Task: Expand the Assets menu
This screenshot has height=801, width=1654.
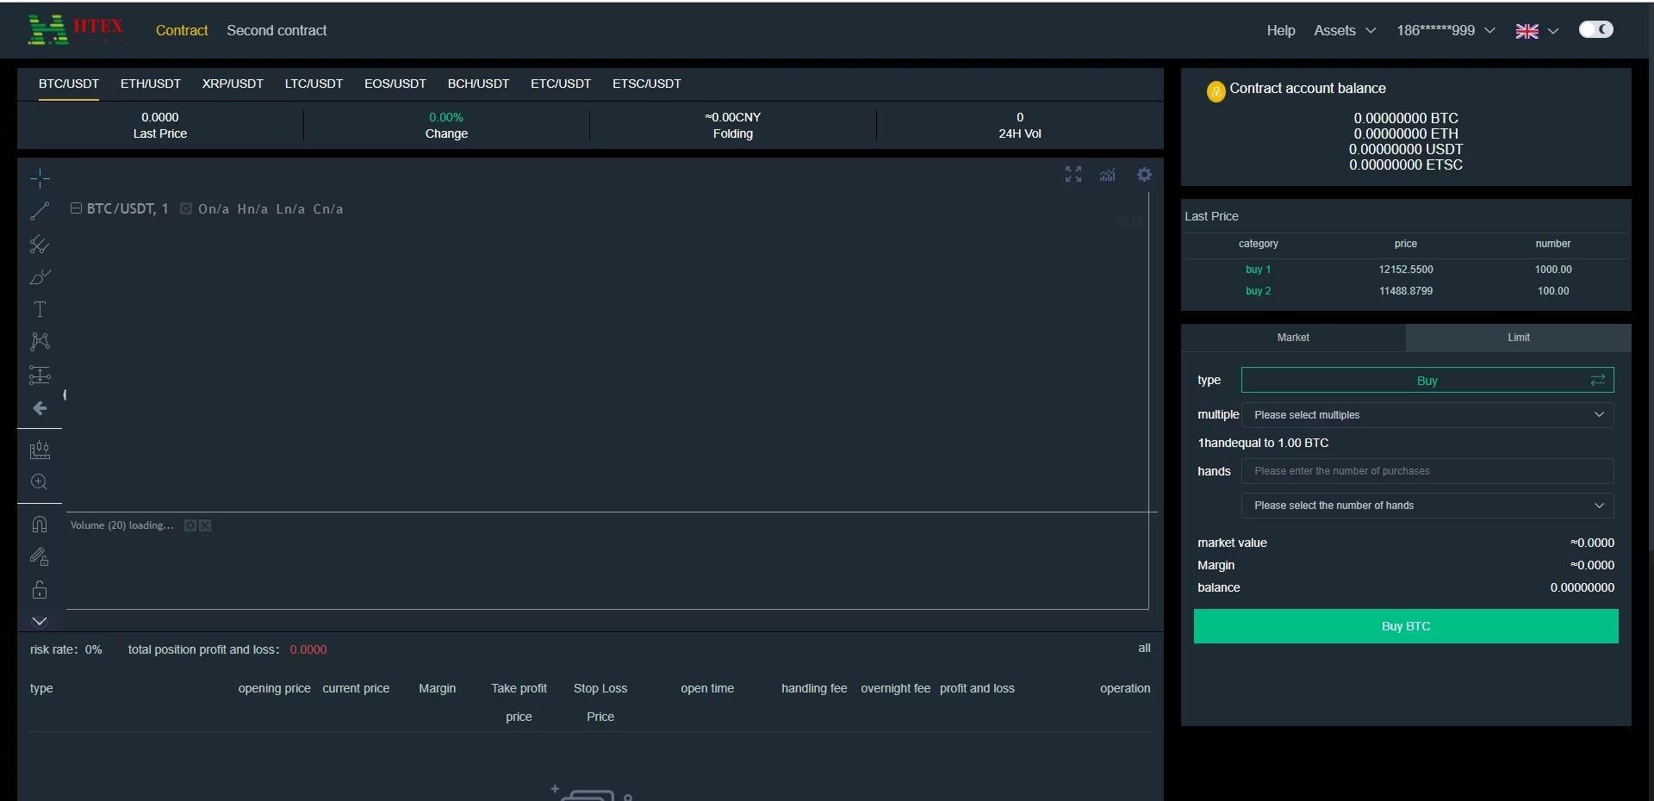Action: (x=1344, y=31)
